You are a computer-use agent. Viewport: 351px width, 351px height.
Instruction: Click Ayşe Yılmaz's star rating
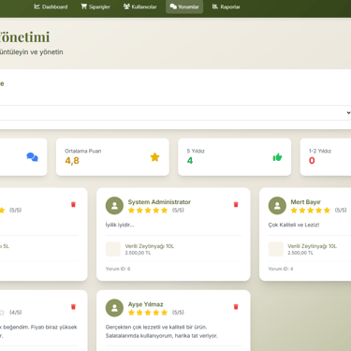148,313
